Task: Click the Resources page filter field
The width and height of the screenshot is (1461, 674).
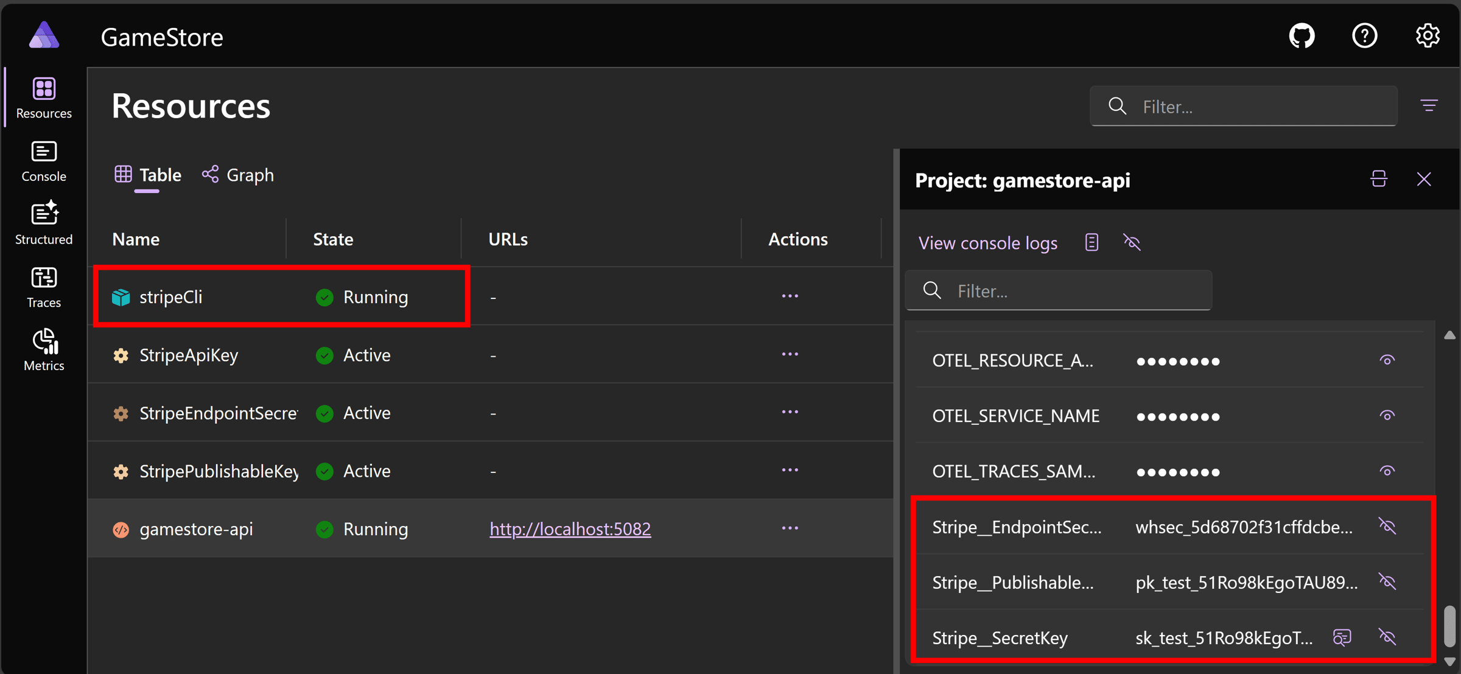Action: (1243, 107)
